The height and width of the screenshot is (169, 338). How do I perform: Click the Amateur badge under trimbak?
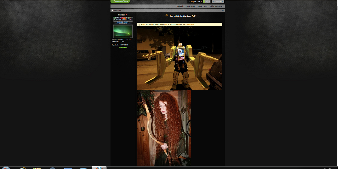tap(123, 23)
